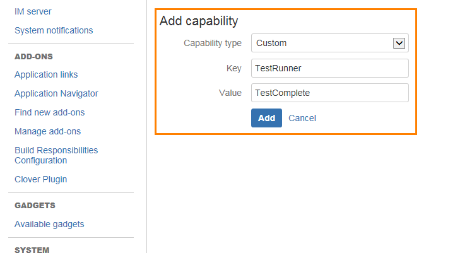Screen dimensions: 467x253
Task: Open the IM server settings link
Action: pyautogui.click(x=33, y=11)
